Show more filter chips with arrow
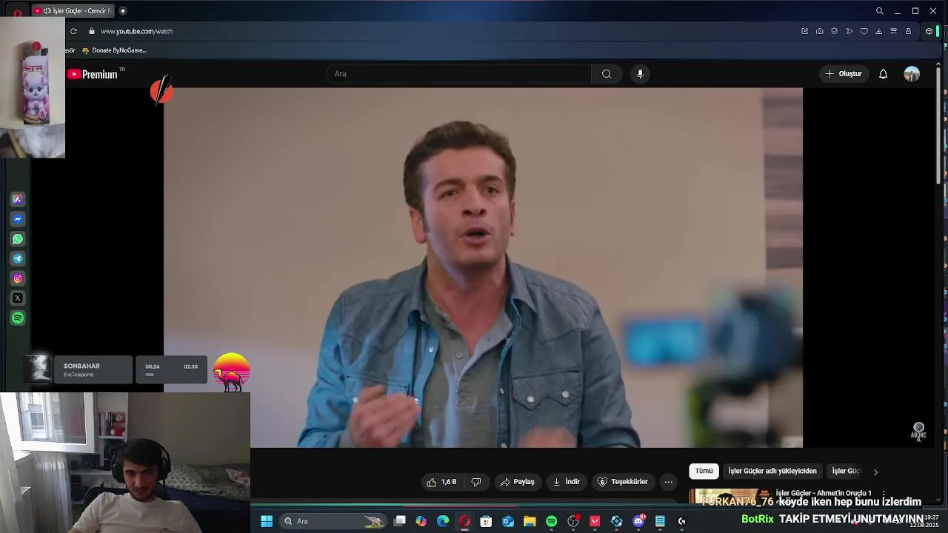The height and width of the screenshot is (533, 948). (875, 472)
